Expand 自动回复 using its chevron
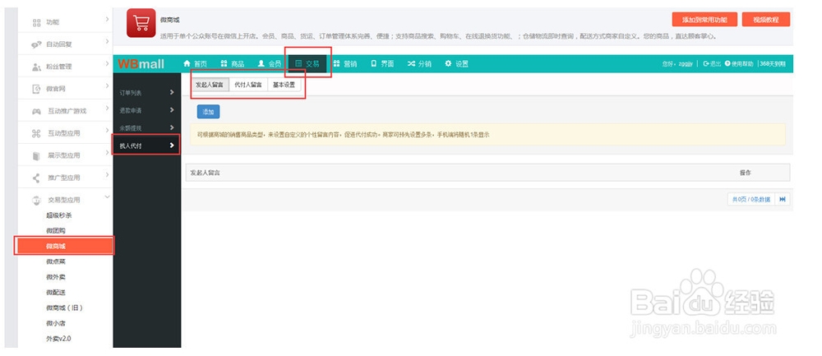822x356 pixels. click(x=107, y=41)
